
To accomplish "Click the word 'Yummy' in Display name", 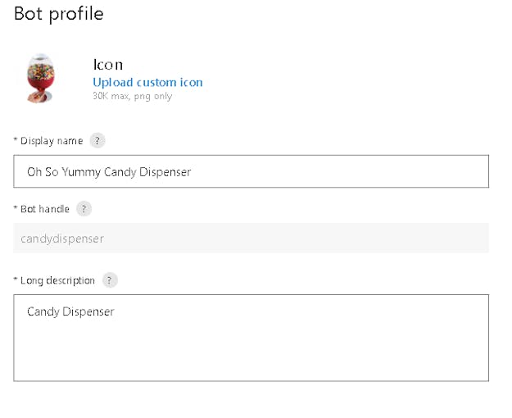I will click(81, 172).
